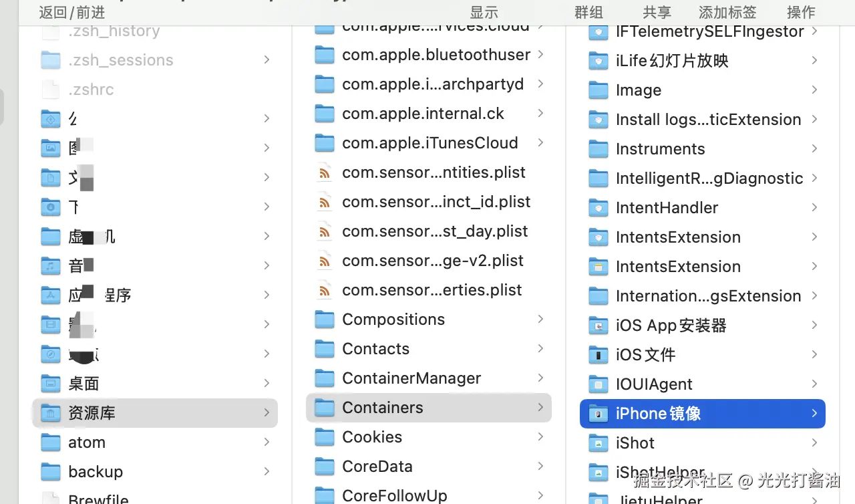This screenshot has height=504, width=855.
Task: Click the 添加标签 add tags button
Action: point(727,12)
